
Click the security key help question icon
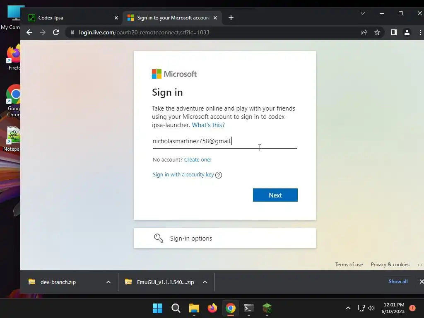point(219,175)
